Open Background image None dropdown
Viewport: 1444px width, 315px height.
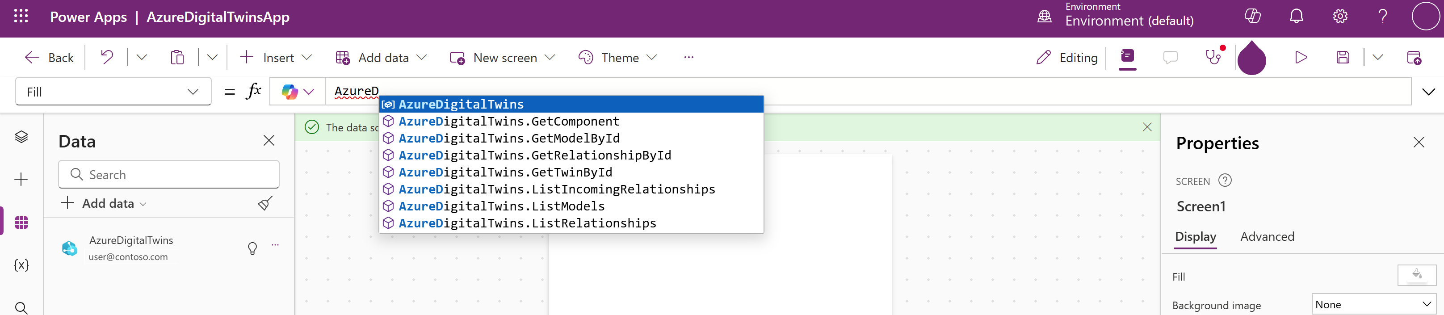(x=1374, y=304)
